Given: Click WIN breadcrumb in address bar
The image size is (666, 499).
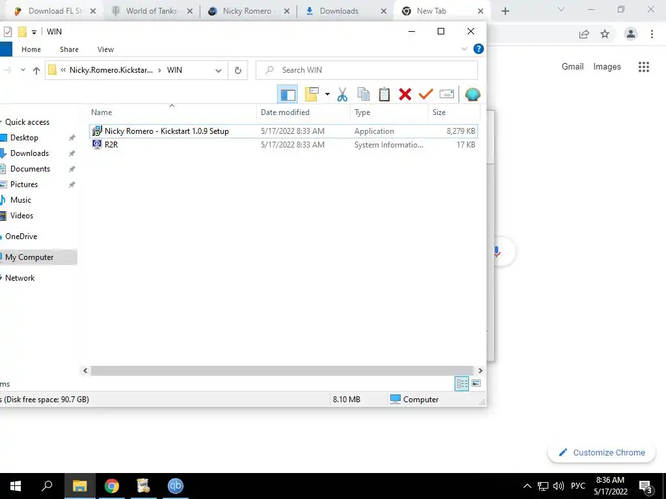Looking at the screenshot, I should click(x=174, y=70).
